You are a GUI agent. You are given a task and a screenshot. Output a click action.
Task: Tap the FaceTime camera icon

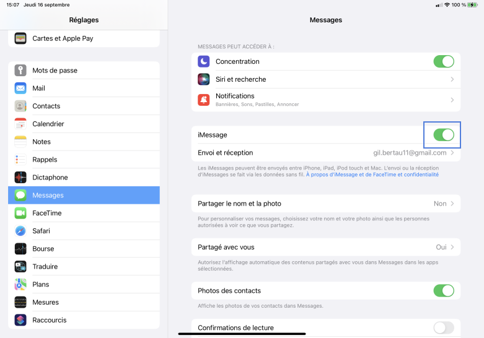click(20, 213)
